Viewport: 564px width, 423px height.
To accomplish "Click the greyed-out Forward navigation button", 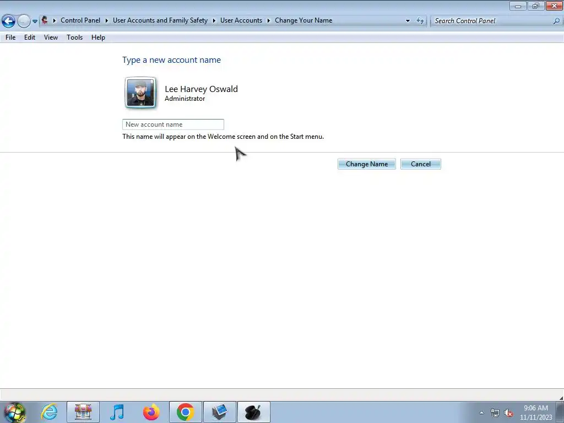I will coord(24,21).
